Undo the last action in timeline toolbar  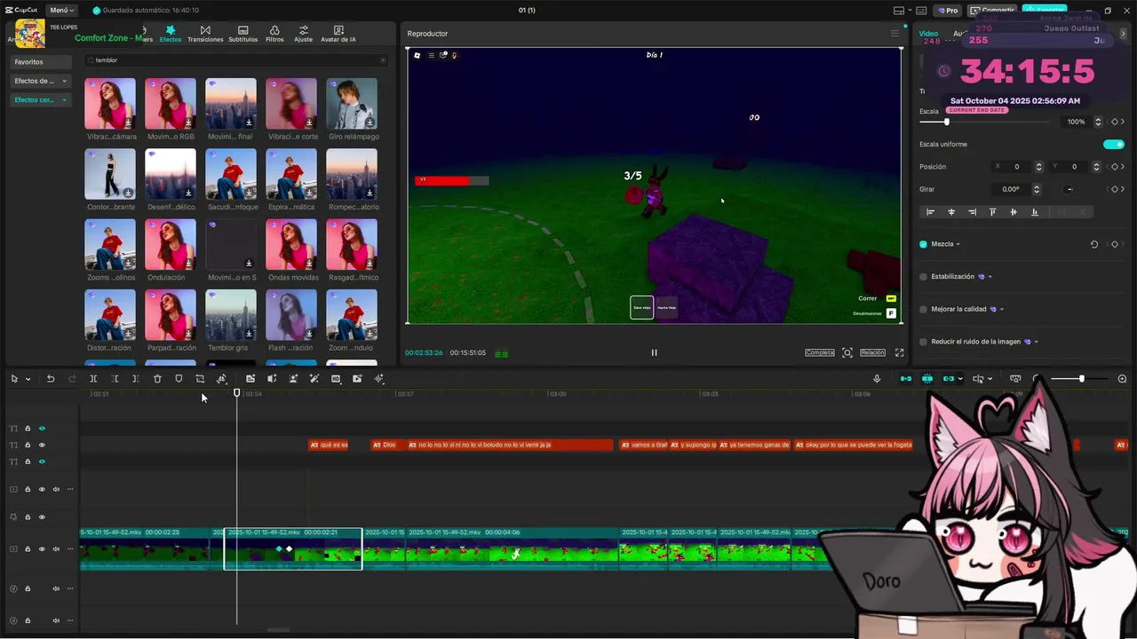tap(51, 379)
